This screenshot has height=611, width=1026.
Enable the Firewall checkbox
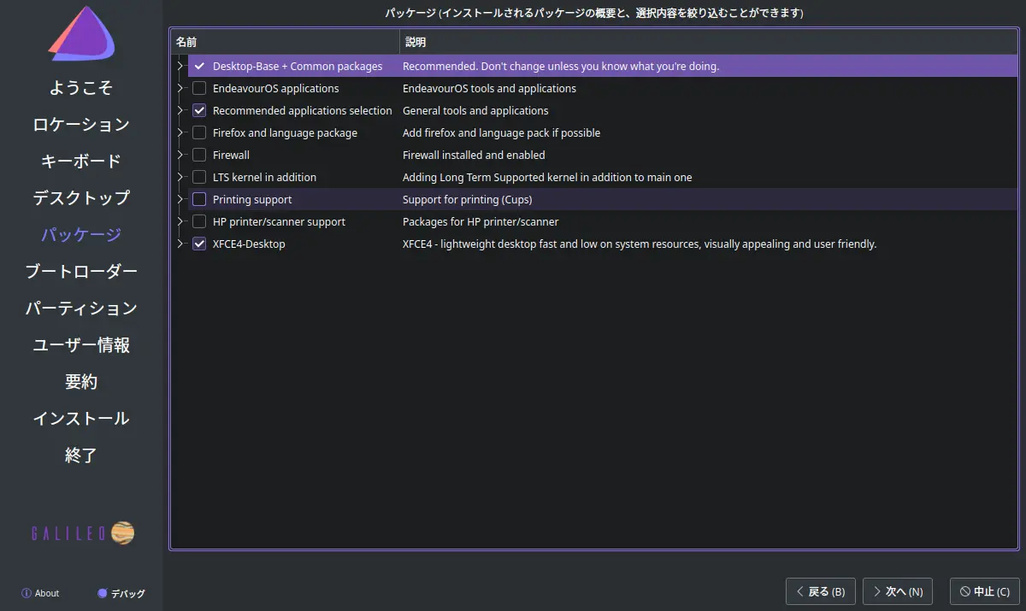point(199,155)
